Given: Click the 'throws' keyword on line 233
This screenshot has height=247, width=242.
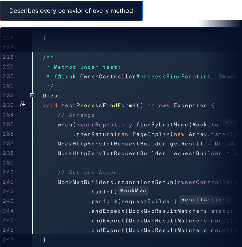Looking at the screenshot, I should 159,105.
